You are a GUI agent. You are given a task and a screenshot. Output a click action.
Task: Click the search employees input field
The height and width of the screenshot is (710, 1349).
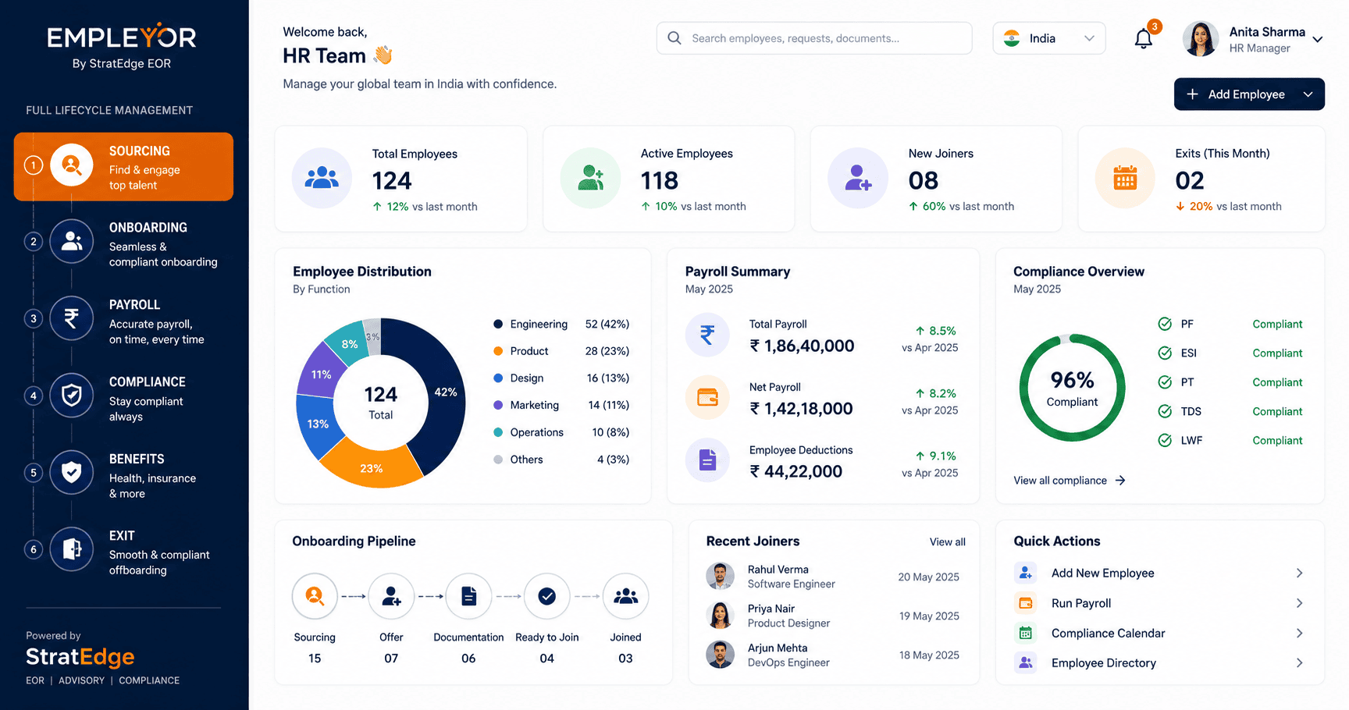click(814, 38)
